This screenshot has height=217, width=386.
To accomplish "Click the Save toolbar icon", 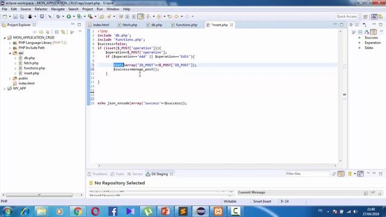I will (x=15, y=16).
